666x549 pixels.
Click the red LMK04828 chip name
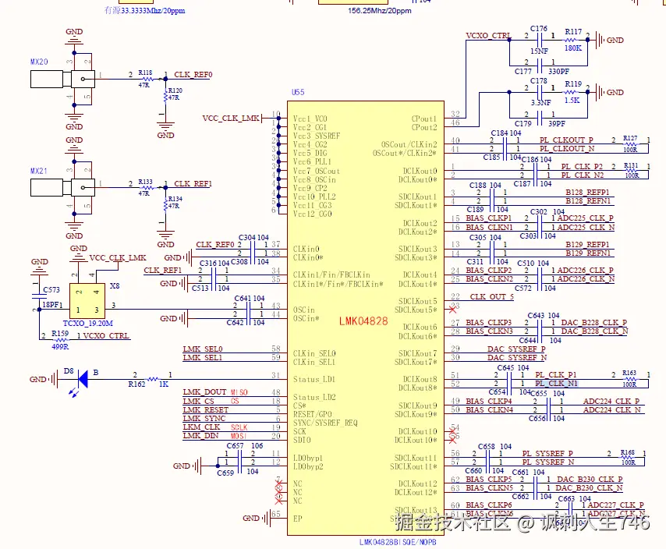[363, 321]
